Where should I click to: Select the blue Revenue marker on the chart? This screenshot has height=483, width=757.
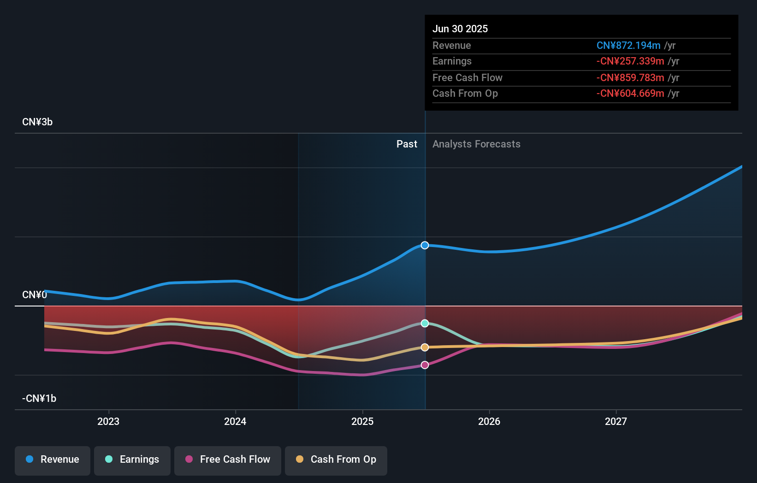pyautogui.click(x=425, y=245)
